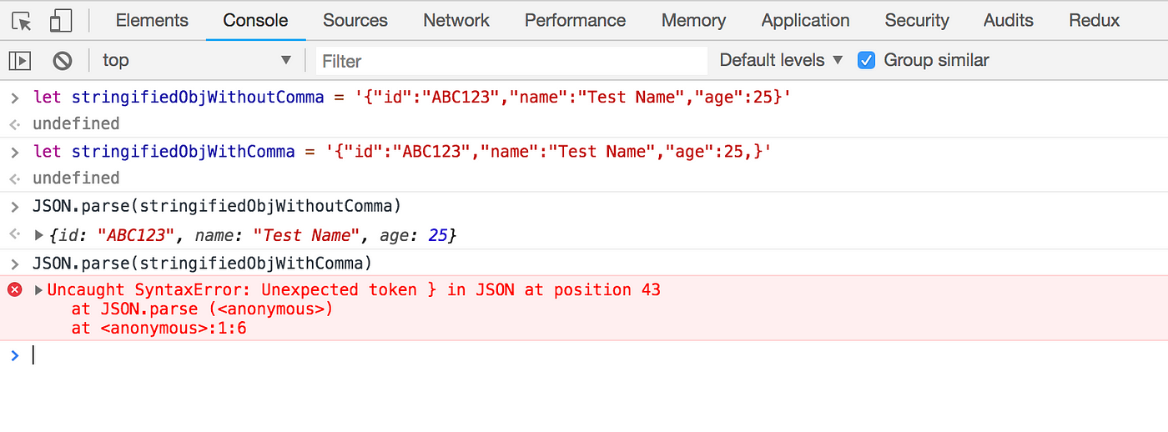Expand the Uncaught SyntaxError stack trace
This screenshot has height=432, width=1168.
pos(38,290)
